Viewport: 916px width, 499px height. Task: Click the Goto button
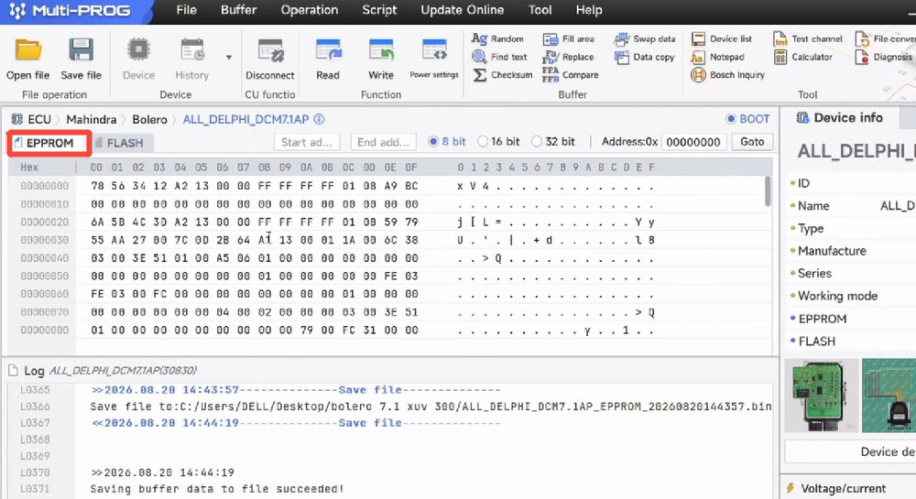point(752,142)
